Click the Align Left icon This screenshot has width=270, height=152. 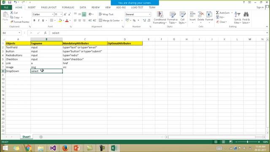point(75,21)
